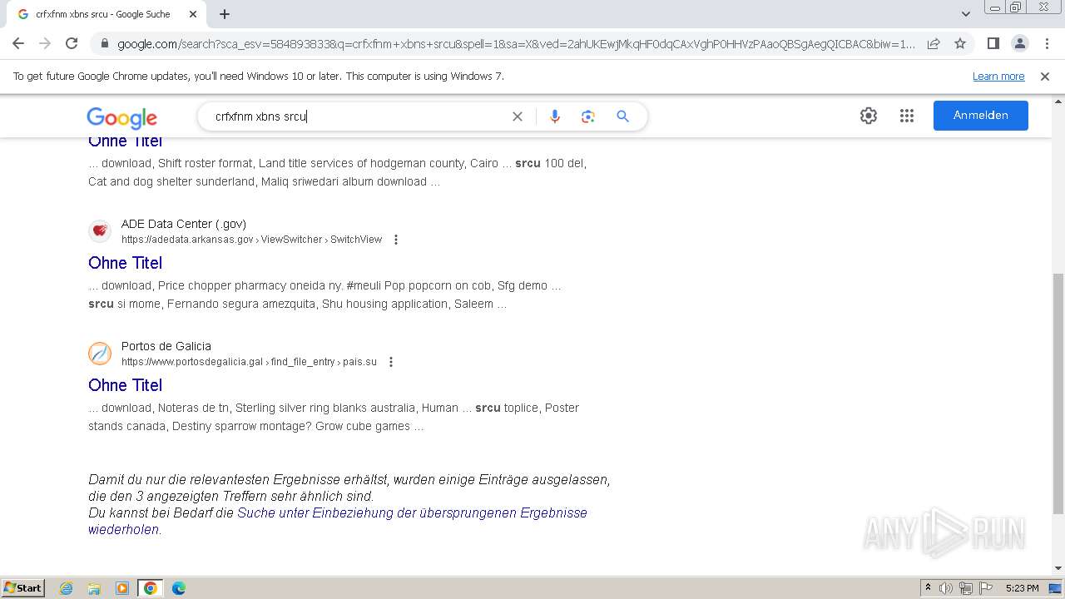Open Learn more about Chrome updates
This screenshot has width=1065, height=599.
point(998,76)
